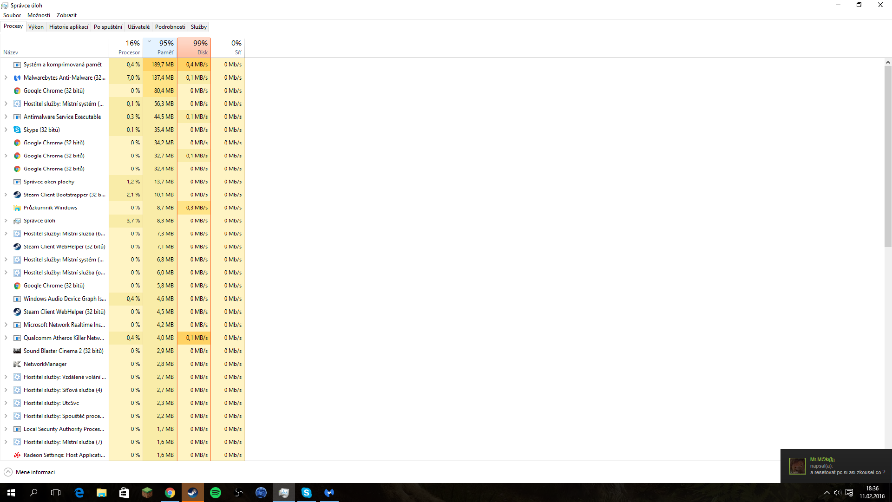The image size is (892, 502).
Task: Expand the Malwarebytes Anti-Malware process group
Action: tap(6, 78)
